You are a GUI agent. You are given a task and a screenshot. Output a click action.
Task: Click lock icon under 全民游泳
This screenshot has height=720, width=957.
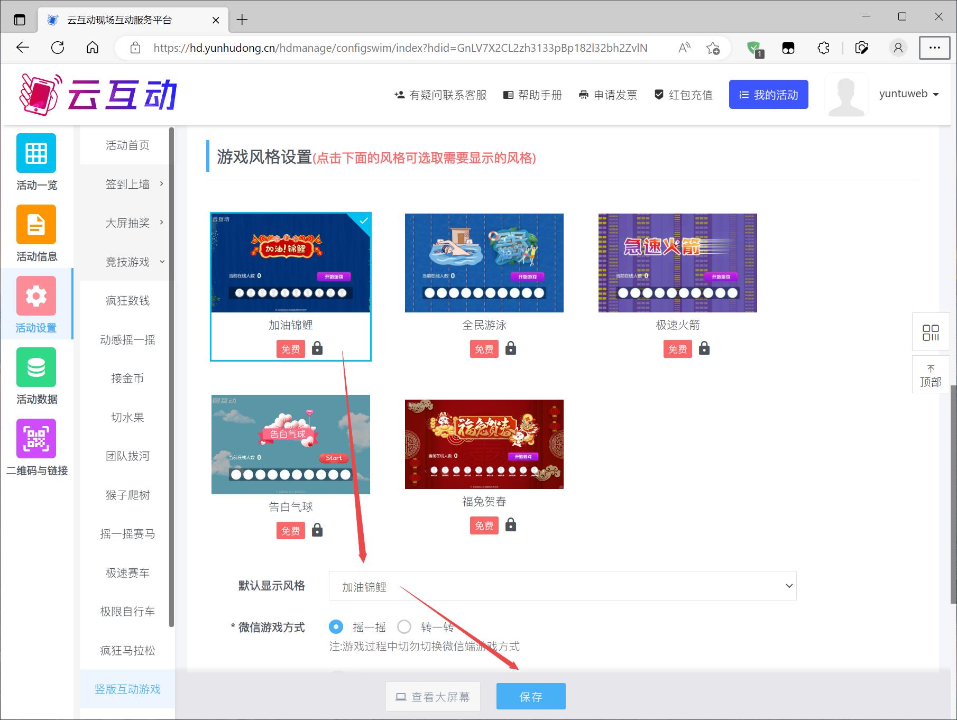coord(511,348)
